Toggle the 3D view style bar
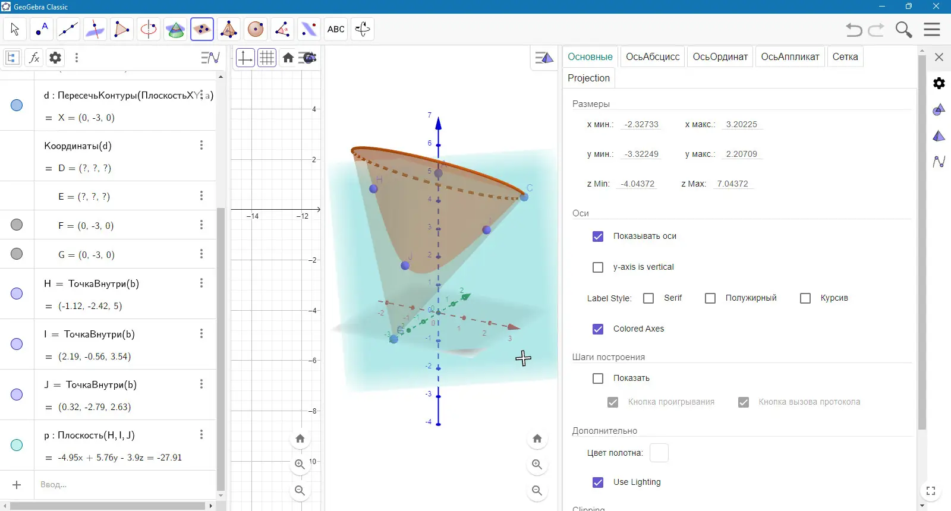Viewport: 951px width, 511px height. click(x=544, y=58)
